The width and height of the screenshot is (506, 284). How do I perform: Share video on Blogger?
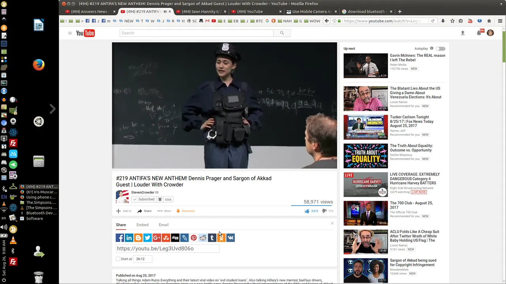(x=138, y=238)
